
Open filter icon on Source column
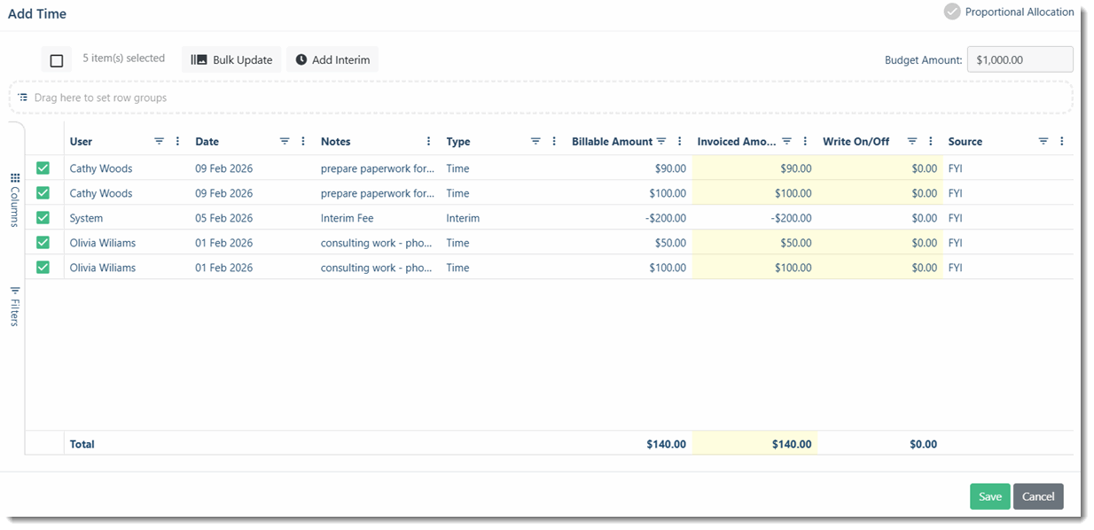pos(1043,142)
